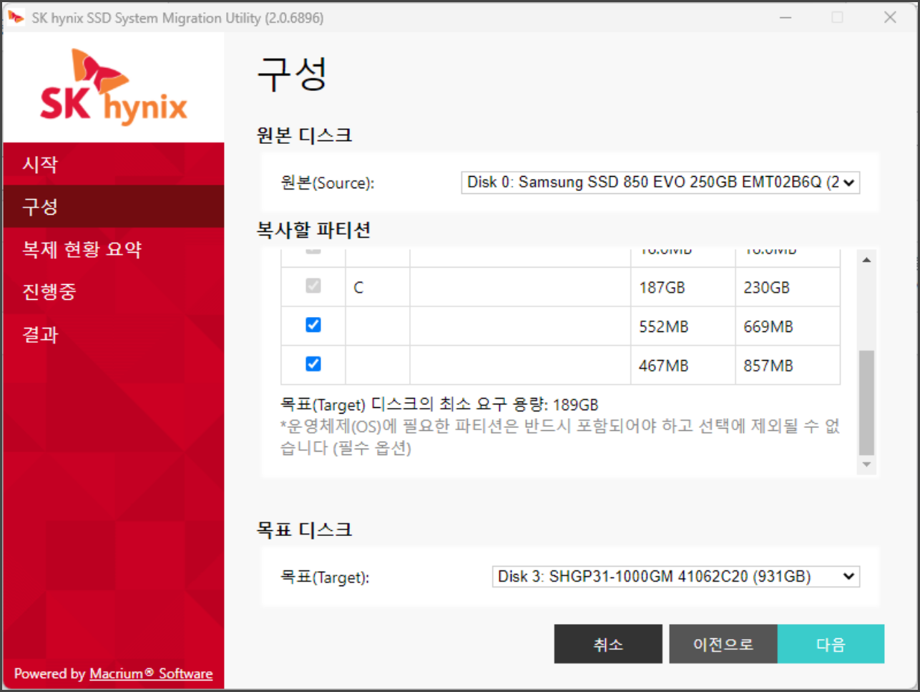Open the 목표(Target) disk dropdown
920x692 pixels.
pyautogui.click(x=676, y=577)
